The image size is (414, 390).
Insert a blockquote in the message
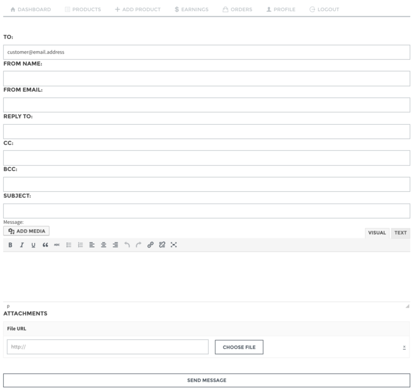point(45,245)
